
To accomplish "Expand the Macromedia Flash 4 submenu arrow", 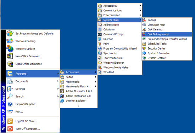I will [x=96, y=86].
